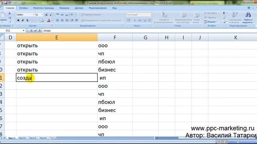257x144 pixels.
Task: Decrease indent in cell
Action: 72,20
